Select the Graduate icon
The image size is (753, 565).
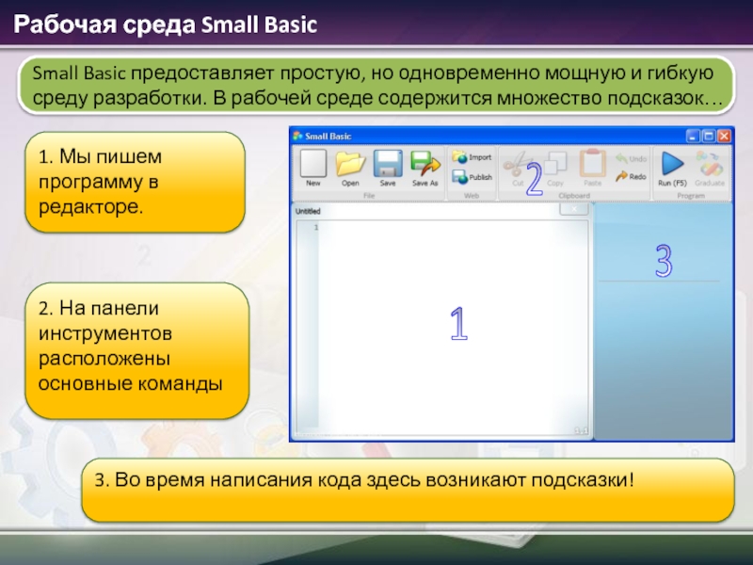710,169
